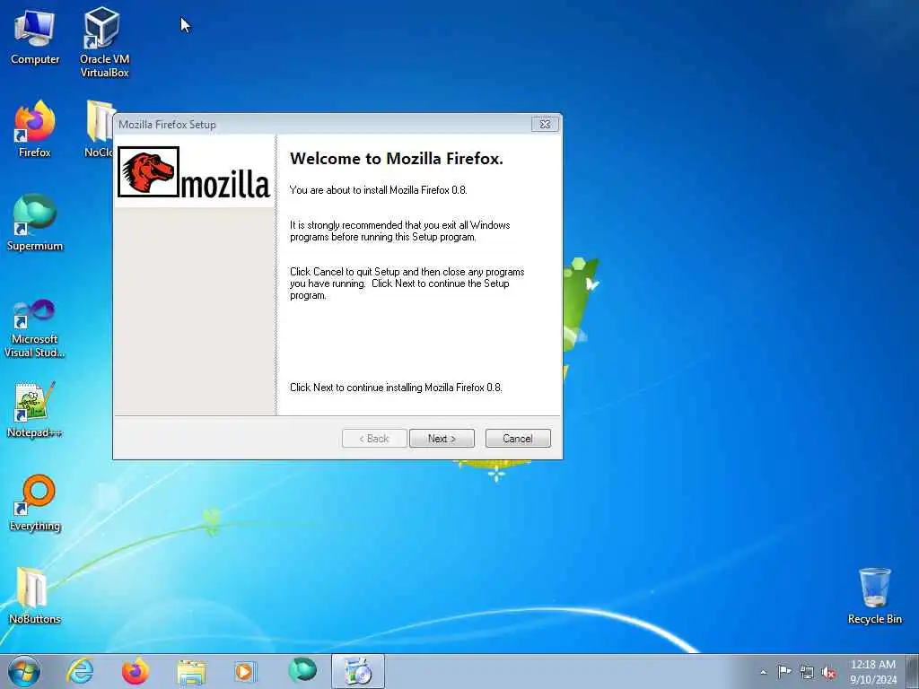The width and height of the screenshot is (919, 689).
Task: Open Windows Media Player from the taskbar
Action: (x=245, y=671)
